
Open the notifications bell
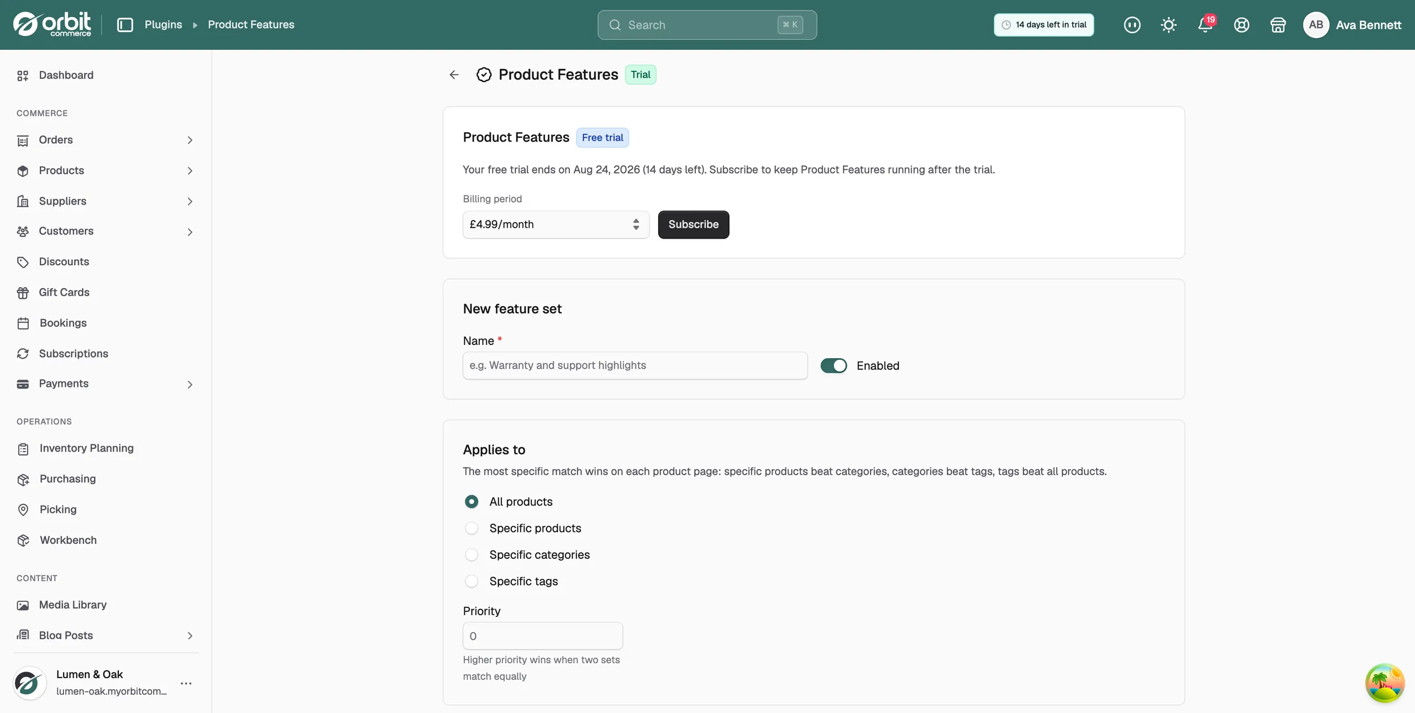[x=1205, y=25]
